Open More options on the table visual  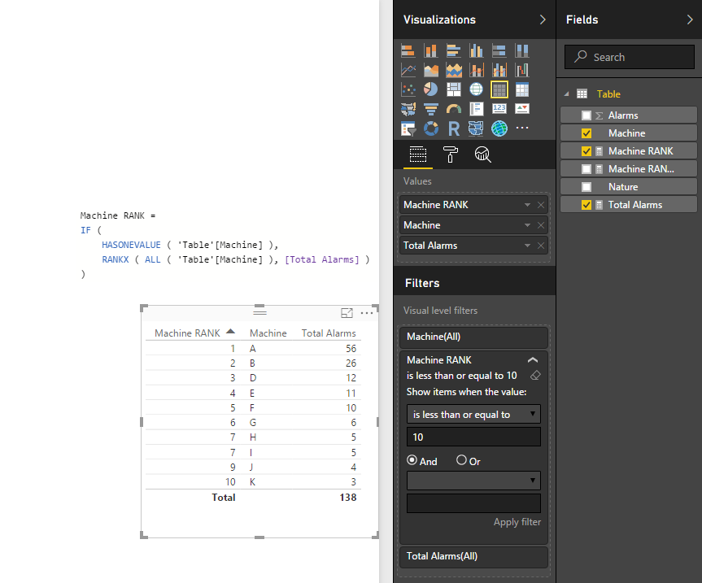coord(367,313)
